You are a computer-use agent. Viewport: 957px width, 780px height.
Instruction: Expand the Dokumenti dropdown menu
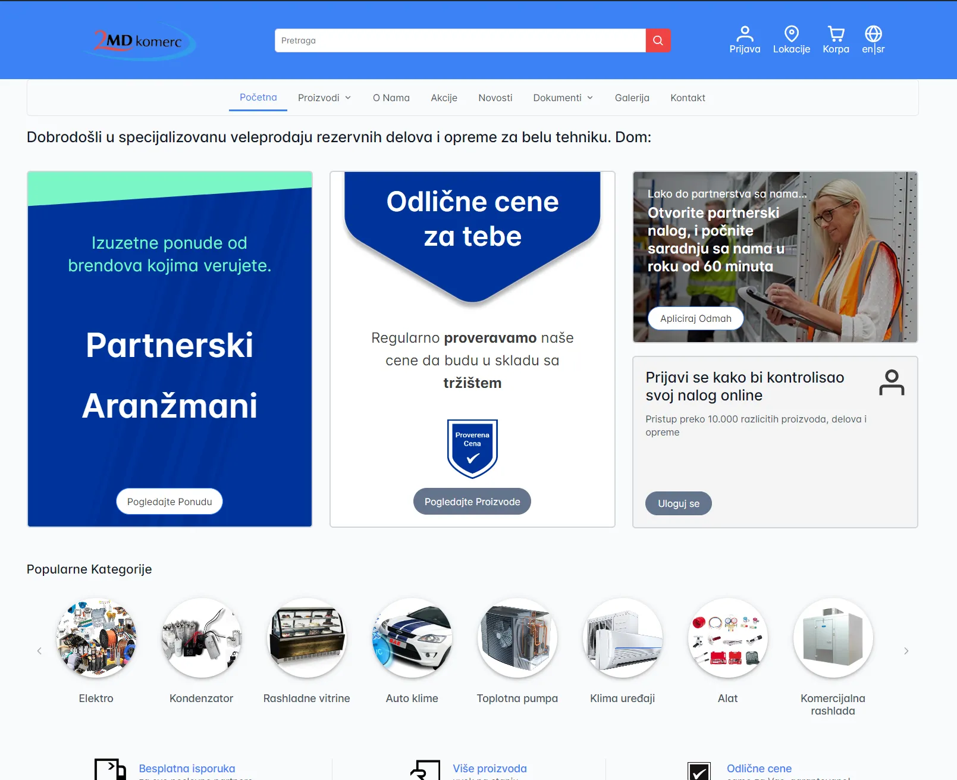563,98
